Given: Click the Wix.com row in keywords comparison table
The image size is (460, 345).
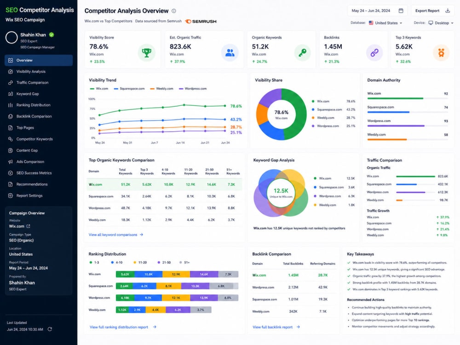Looking at the screenshot, I should pos(164,184).
